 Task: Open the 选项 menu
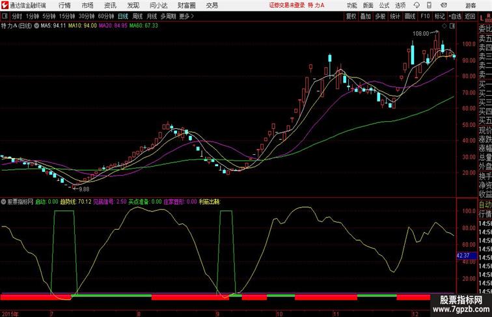point(400,5)
